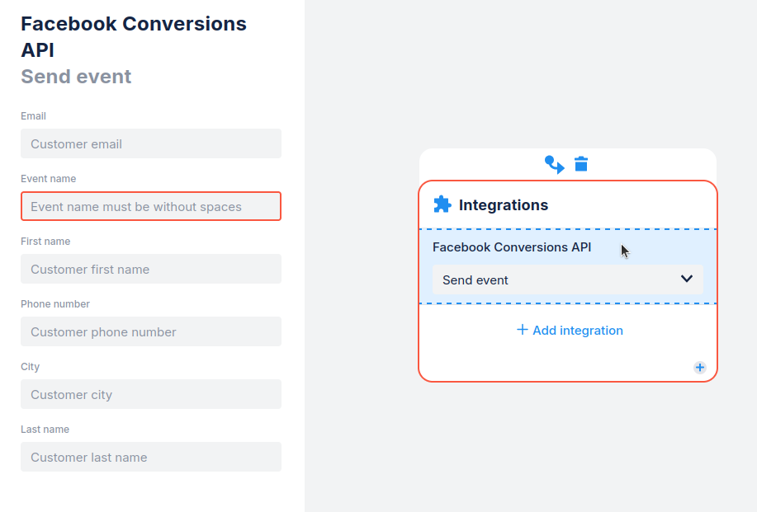Delete the block with the trash icon

tap(581, 164)
